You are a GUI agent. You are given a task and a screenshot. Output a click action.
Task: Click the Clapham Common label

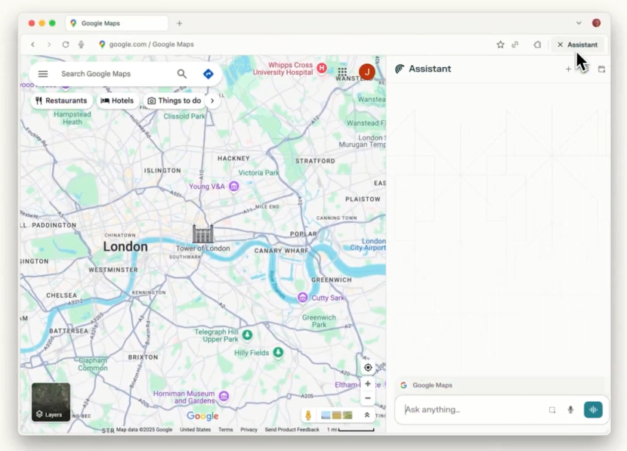[93, 364]
